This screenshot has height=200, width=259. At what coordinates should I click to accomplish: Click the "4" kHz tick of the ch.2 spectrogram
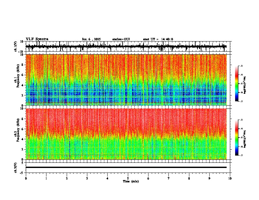[23, 139]
